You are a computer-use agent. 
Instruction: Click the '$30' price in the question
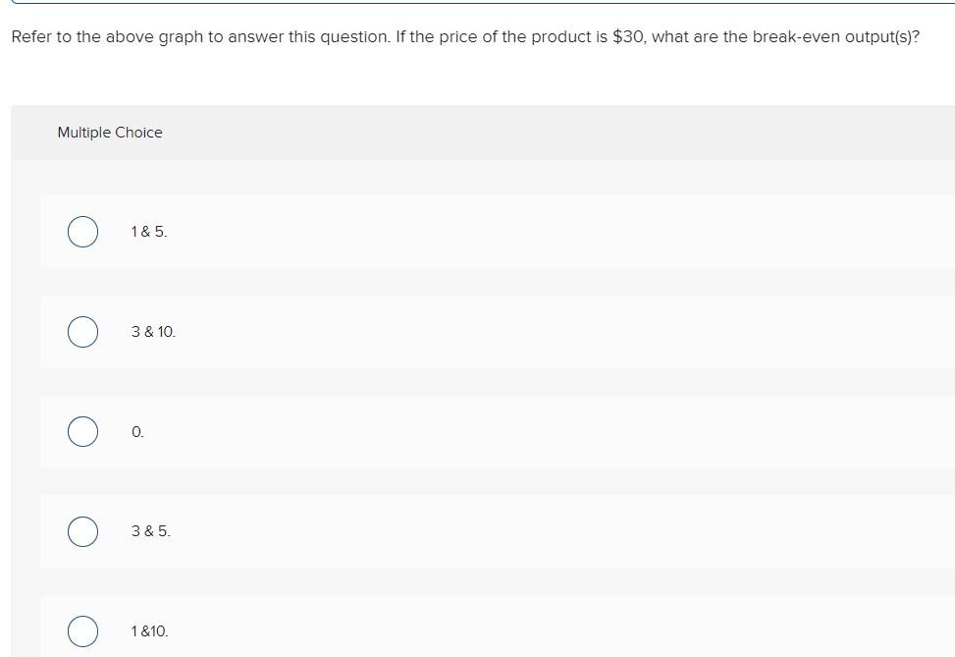629,37
